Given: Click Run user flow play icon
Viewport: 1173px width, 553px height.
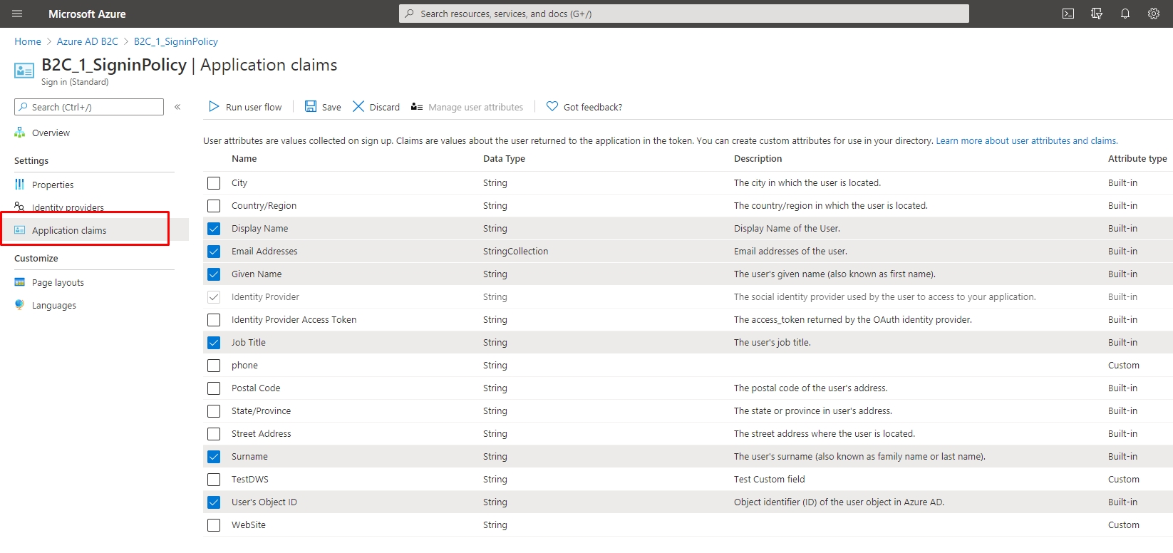Looking at the screenshot, I should (x=214, y=106).
